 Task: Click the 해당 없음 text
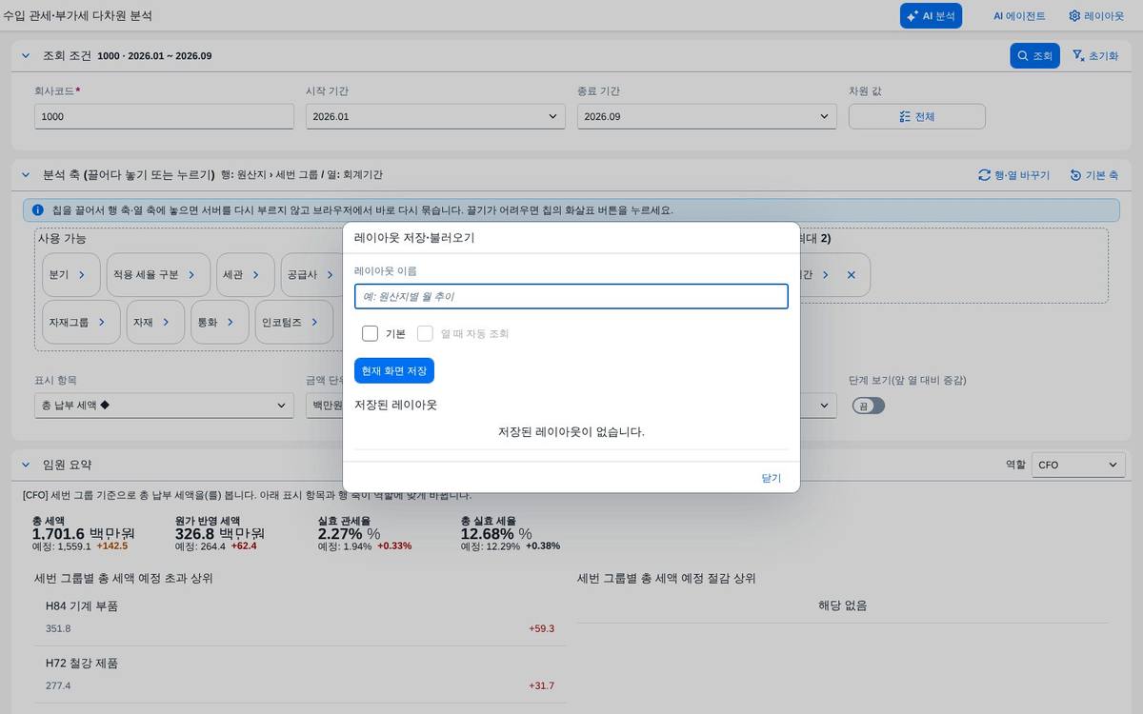[x=843, y=605]
